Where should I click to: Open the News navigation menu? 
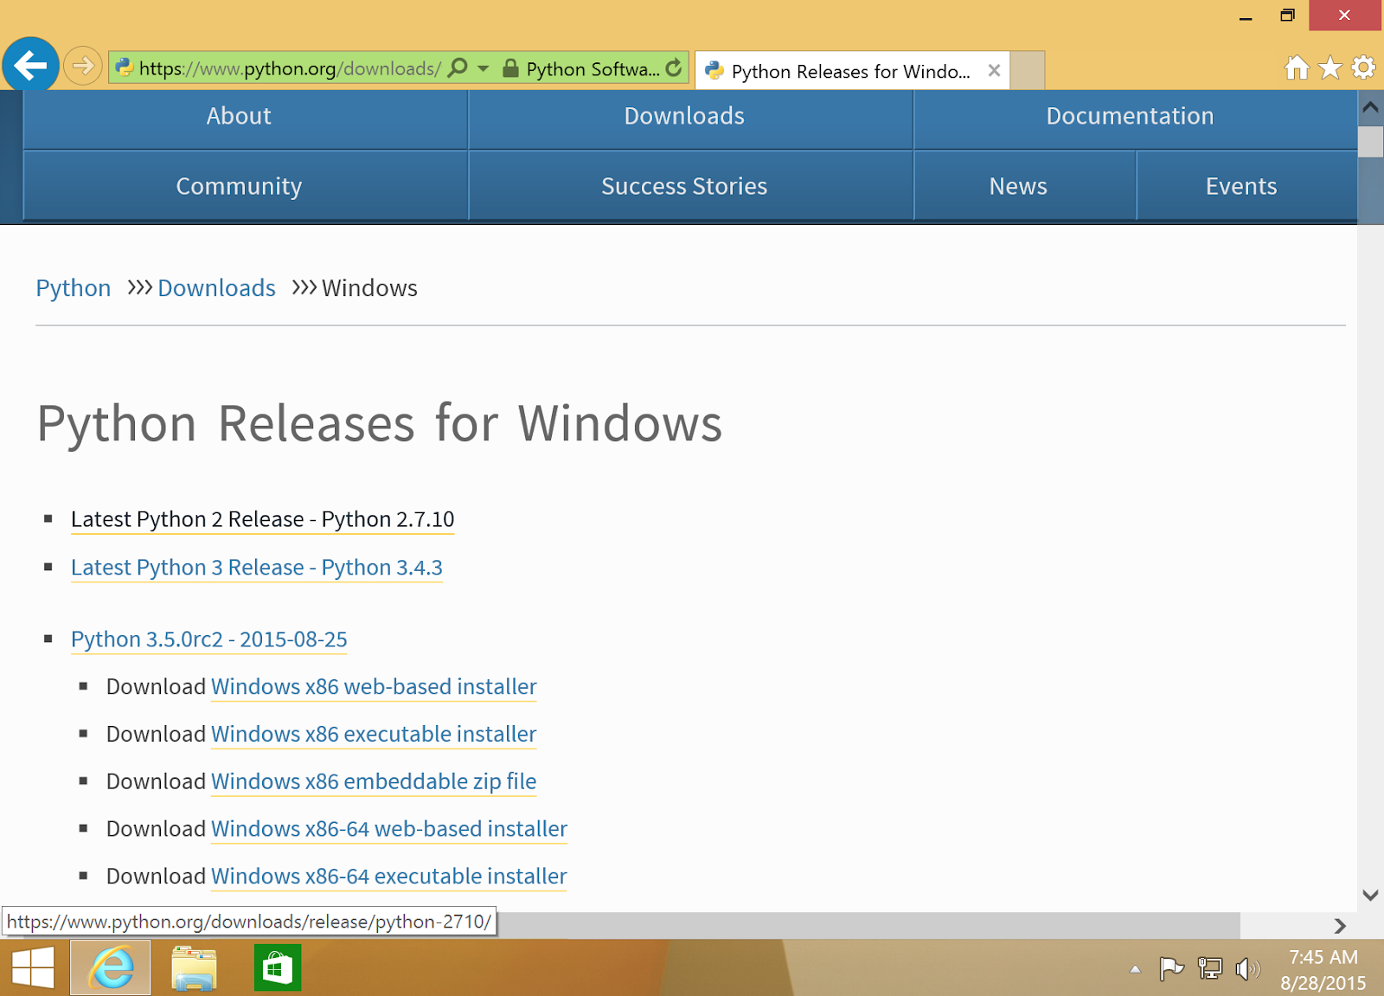point(1018,186)
